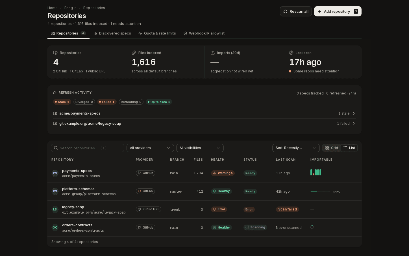Click the Scan failed label
Viewport: 409px width, 256px height.
point(288,209)
